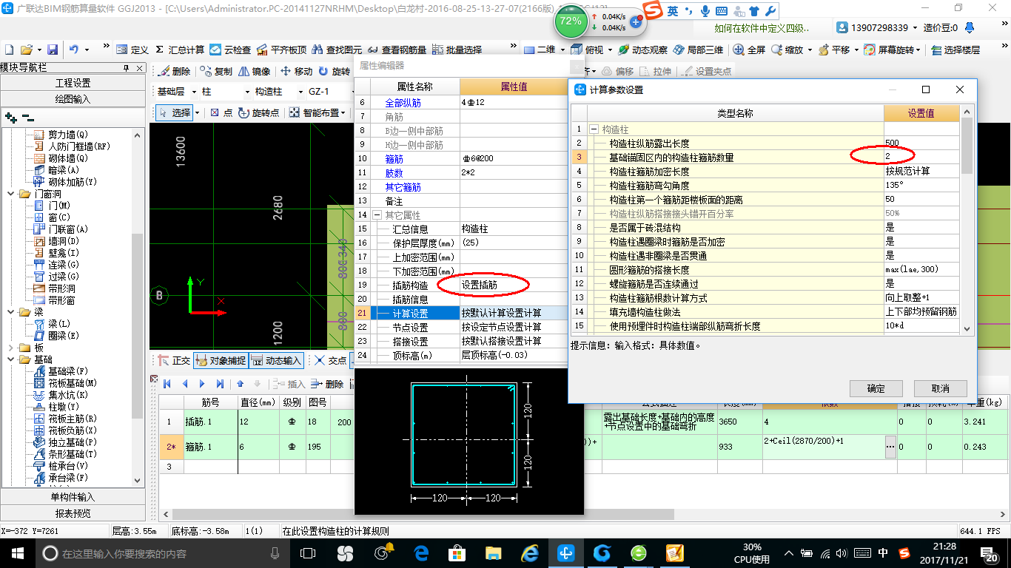Click 移动 move tool

tap(296, 72)
